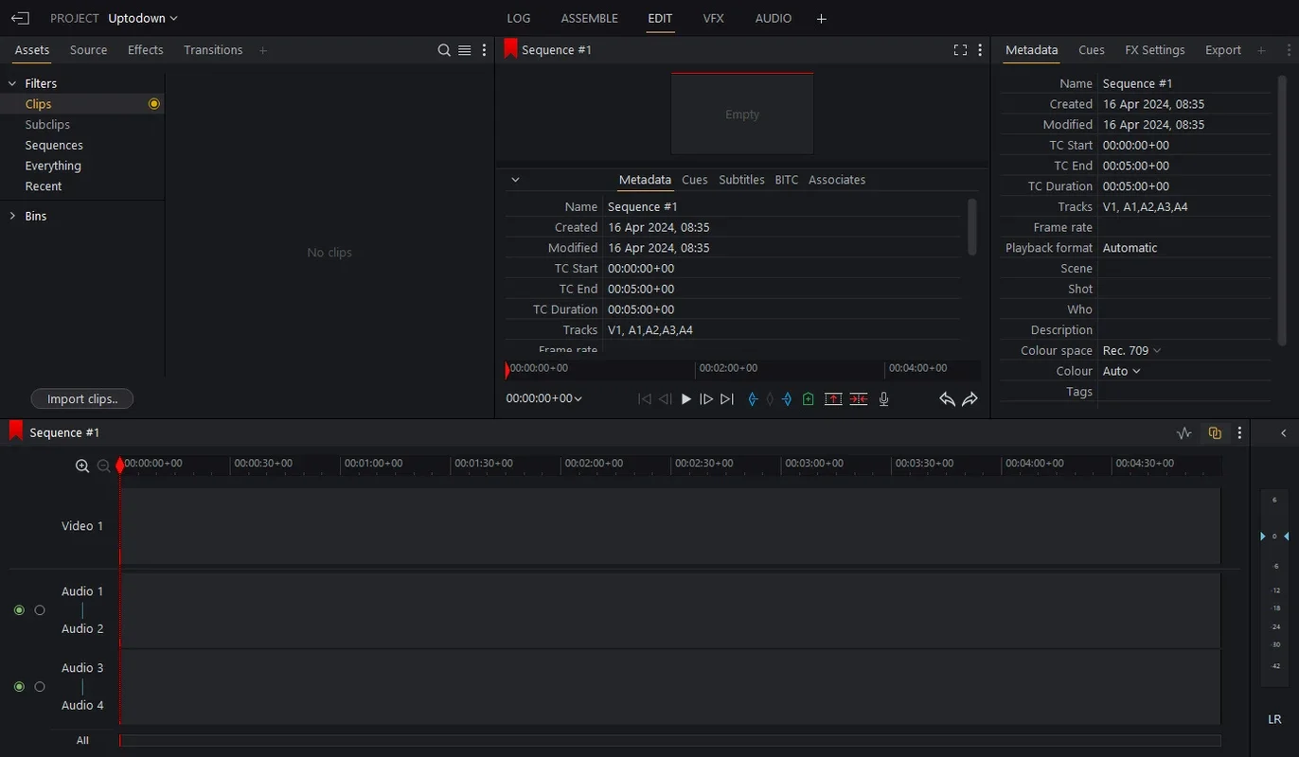The image size is (1299, 757).
Task: Expand the Bins tree section
Action: point(12,216)
